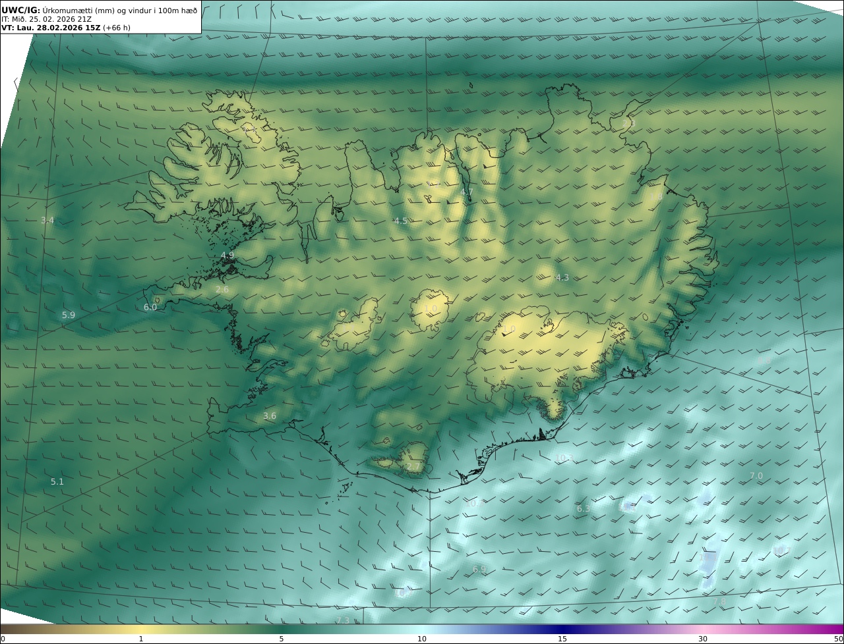Viewport: 844px width, 644px height.
Task: Click the 30 tick on color scale
Action: pos(703,639)
